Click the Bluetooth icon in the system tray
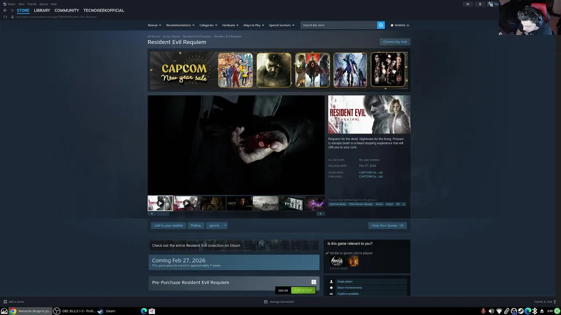 [x=535, y=311]
